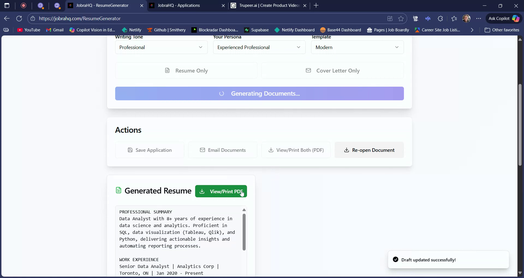The image size is (524, 278).
Task: Toggle favorites list star icon
Action: tap(454, 18)
